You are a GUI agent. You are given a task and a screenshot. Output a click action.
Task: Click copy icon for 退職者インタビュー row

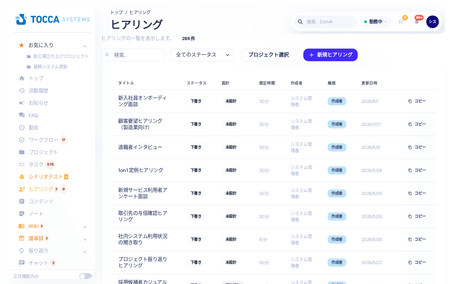[410, 147]
